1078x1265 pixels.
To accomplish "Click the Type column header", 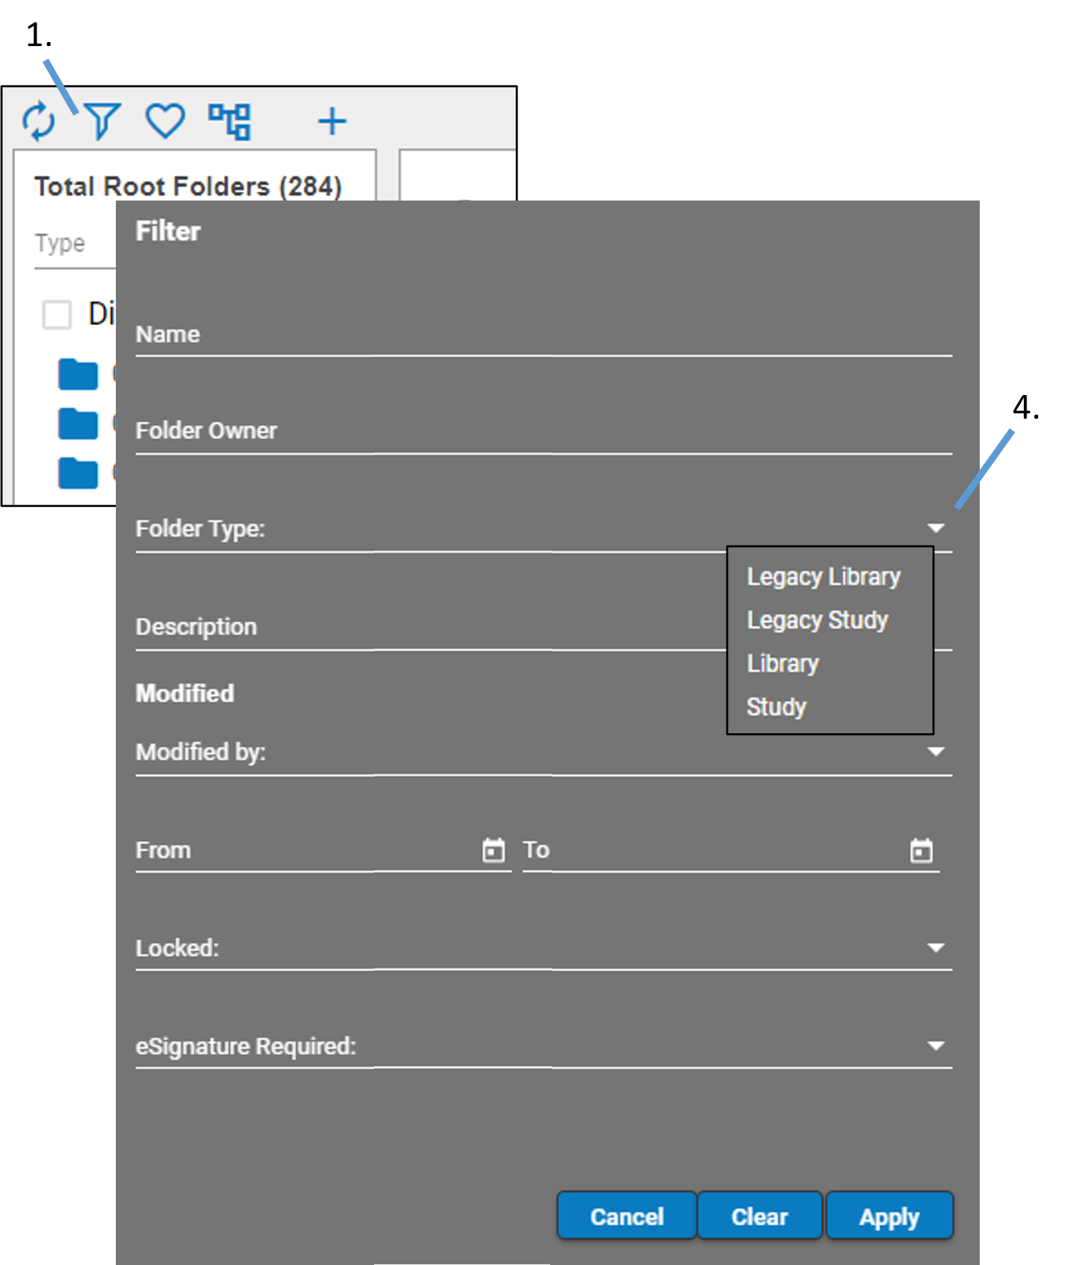I will 60,243.
